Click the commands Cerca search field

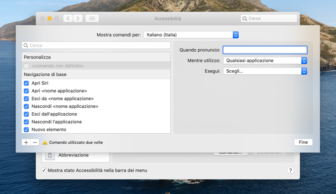pyautogui.click(x=96, y=45)
